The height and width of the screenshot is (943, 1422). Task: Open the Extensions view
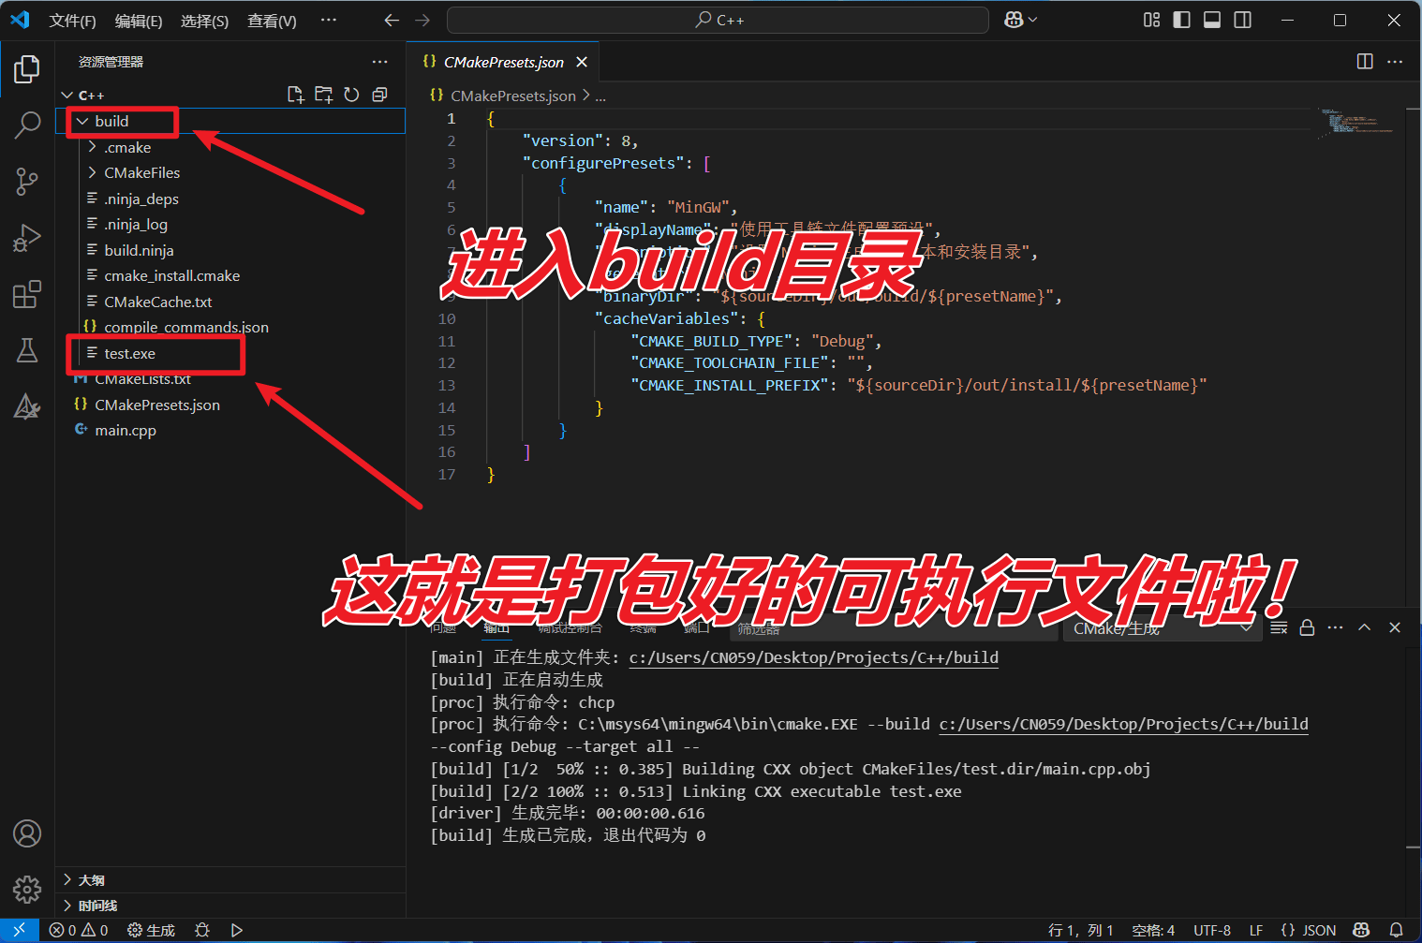coord(27,294)
